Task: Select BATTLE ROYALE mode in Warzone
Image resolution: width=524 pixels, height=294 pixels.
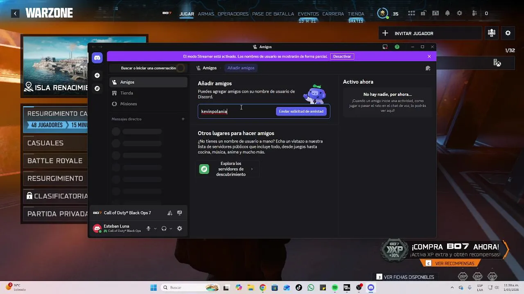Action: pyautogui.click(x=54, y=161)
